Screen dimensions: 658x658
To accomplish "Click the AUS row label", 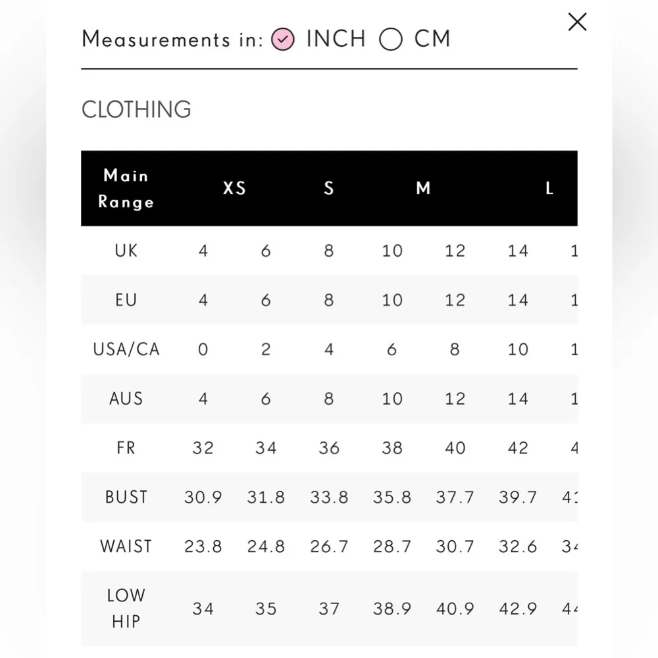I will point(126,399).
